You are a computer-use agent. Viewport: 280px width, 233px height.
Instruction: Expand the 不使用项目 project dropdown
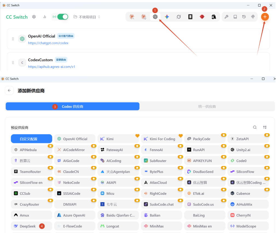pos(87,17)
